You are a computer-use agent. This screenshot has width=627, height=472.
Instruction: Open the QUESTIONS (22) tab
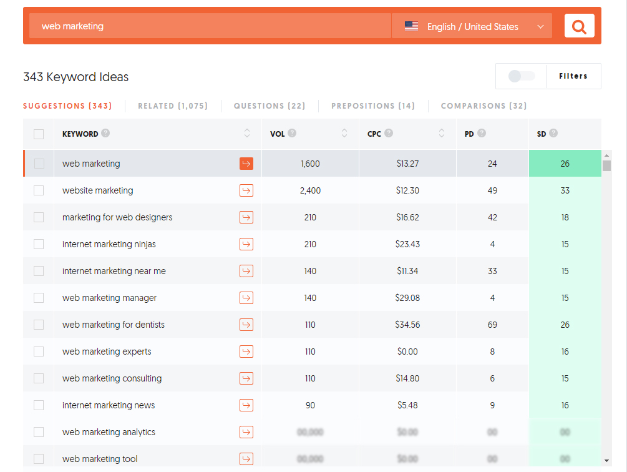[270, 106]
